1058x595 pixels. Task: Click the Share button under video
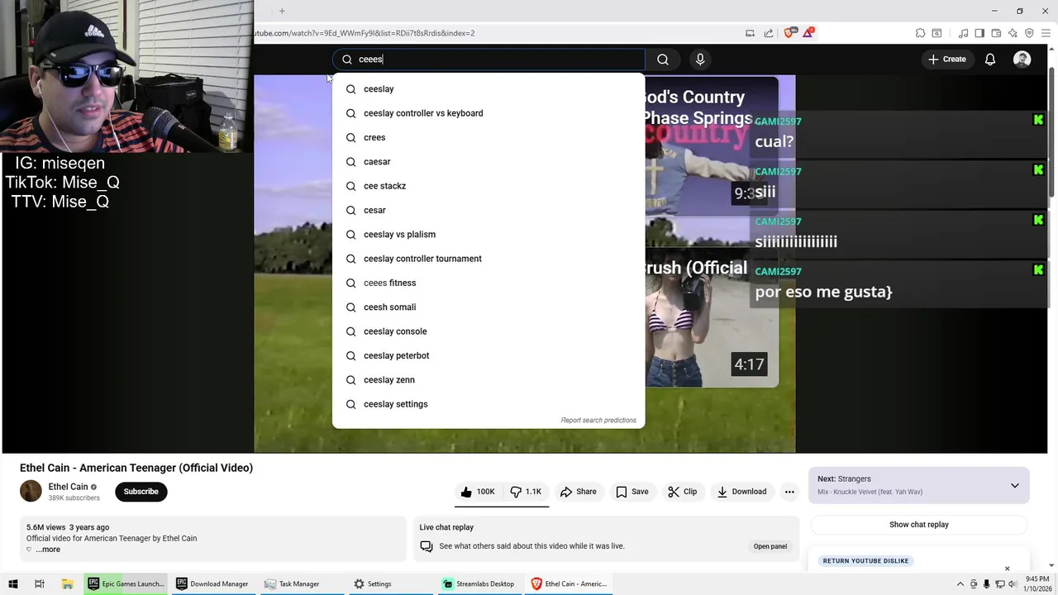(x=578, y=492)
